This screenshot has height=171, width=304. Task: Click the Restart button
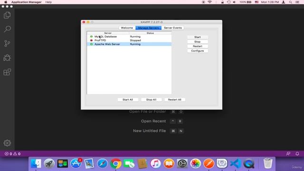198,46
